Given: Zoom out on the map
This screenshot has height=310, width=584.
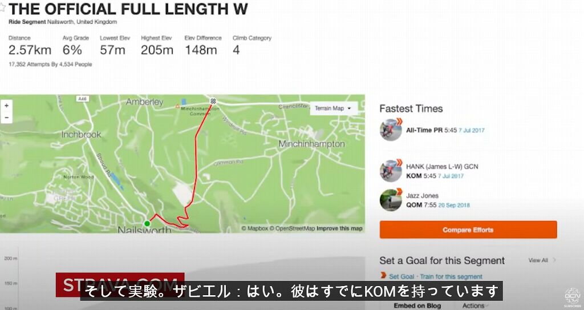Looking at the screenshot, I should tap(6, 118).
